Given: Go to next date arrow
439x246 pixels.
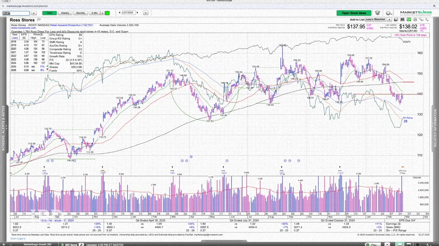Looking at the screenshot, I should point(137,13).
